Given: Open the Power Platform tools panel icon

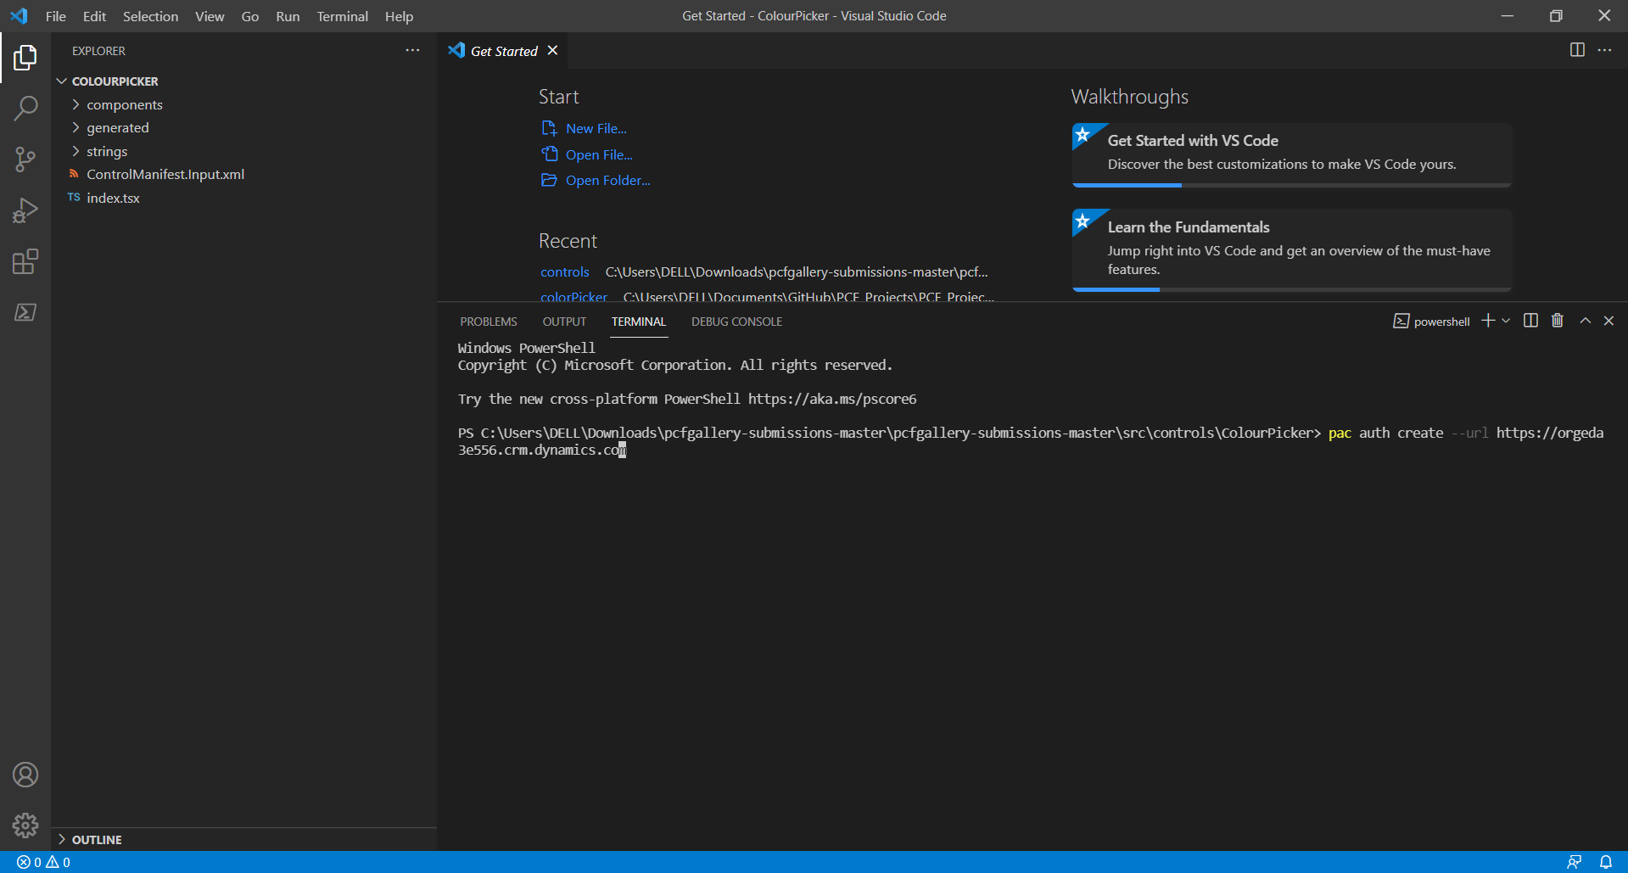Looking at the screenshot, I should (x=25, y=312).
